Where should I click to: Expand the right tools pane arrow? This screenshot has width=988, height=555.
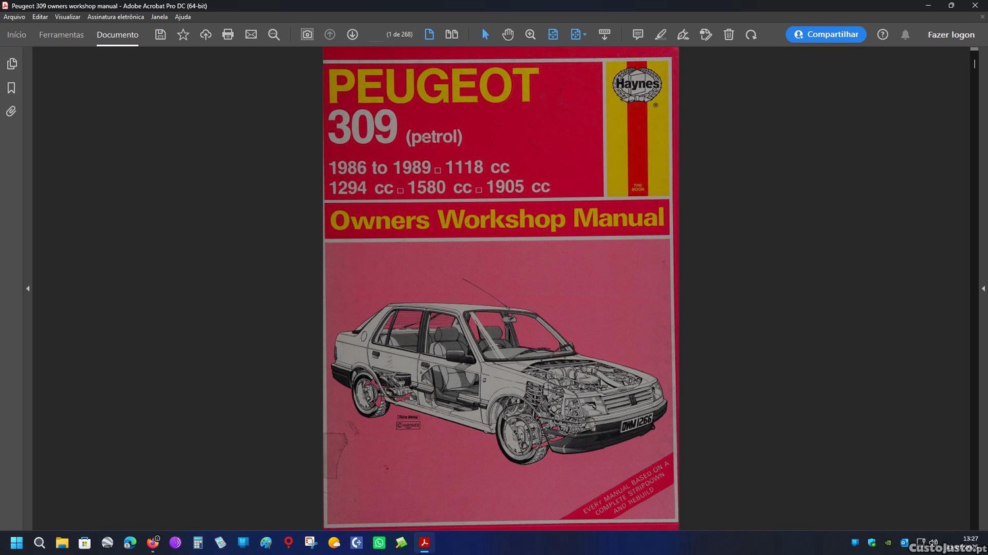983,288
